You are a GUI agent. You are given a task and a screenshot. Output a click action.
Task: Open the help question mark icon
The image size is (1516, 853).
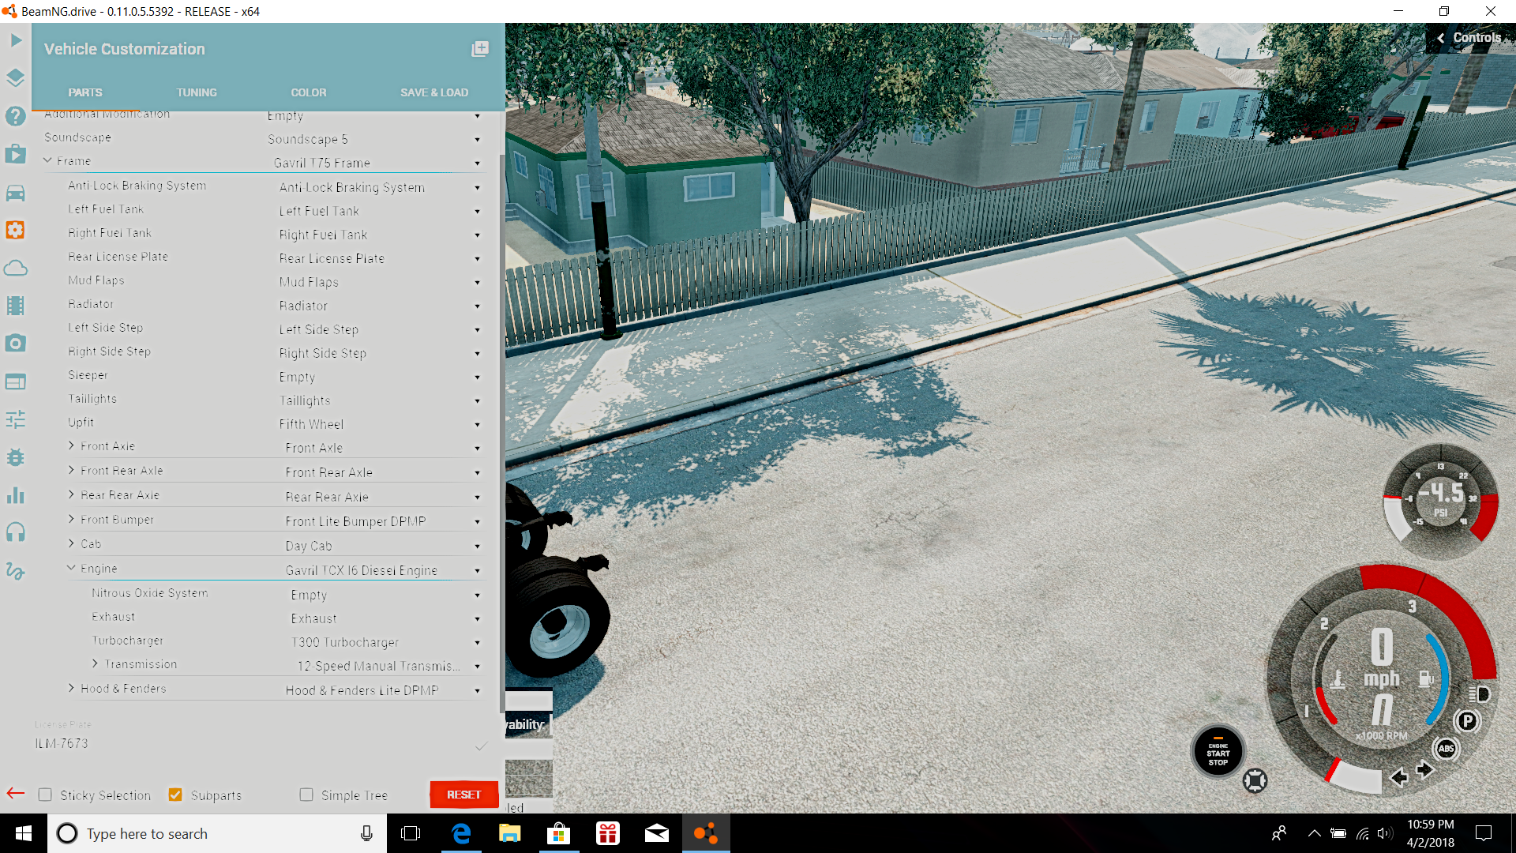tap(16, 116)
